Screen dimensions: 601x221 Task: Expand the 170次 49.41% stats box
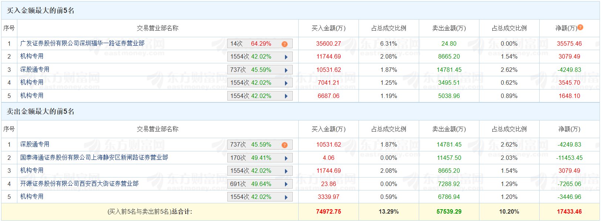(259, 158)
